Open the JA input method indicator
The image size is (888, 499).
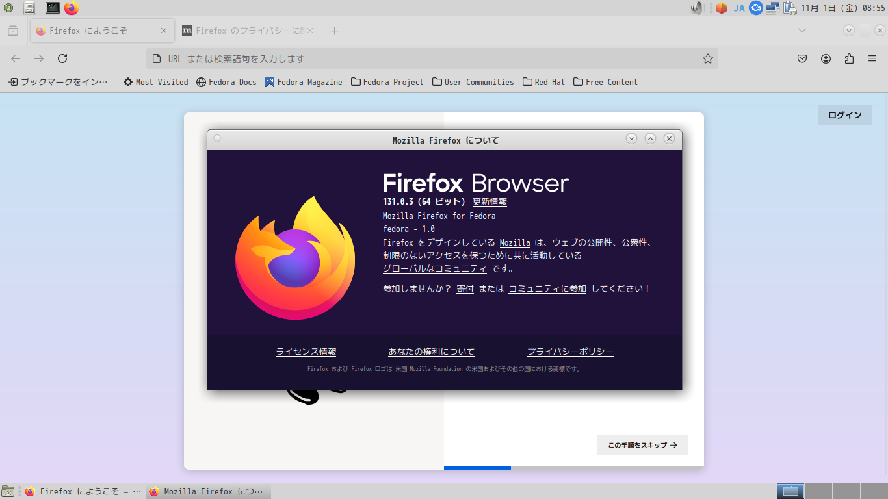(x=739, y=8)
